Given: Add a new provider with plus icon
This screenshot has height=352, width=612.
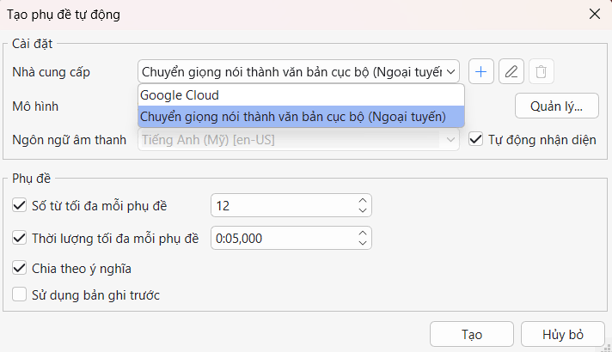Looking at the screenshot, I should pyautogui.click(x=480, y=72).
